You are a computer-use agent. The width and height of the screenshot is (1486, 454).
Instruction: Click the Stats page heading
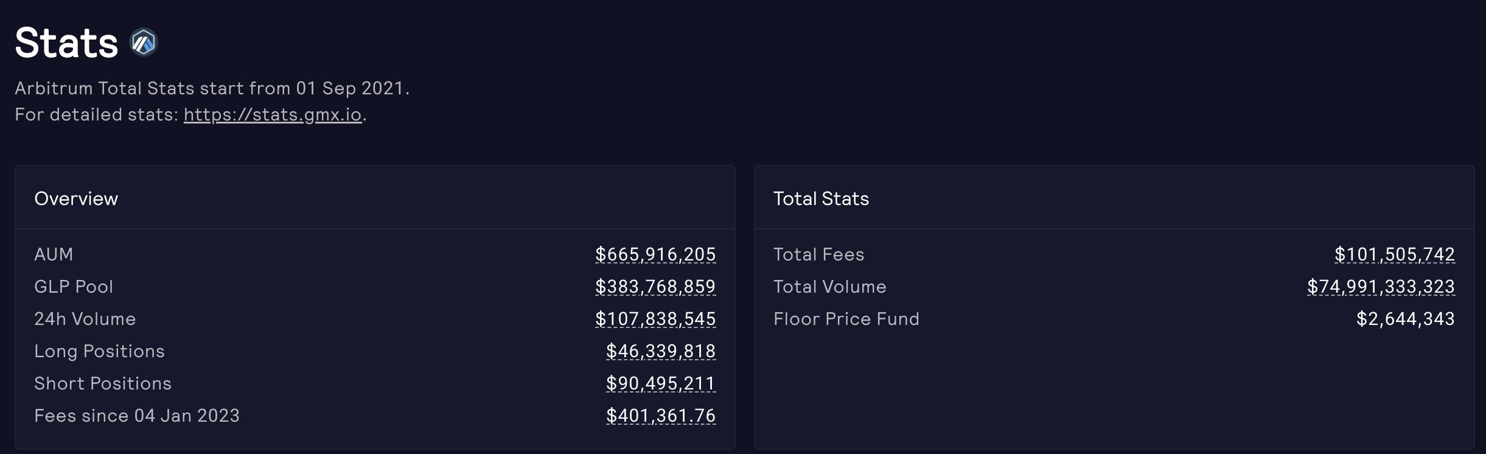coord(66,43)
